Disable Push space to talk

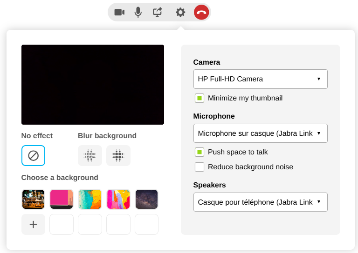click(x=200, y=152)
